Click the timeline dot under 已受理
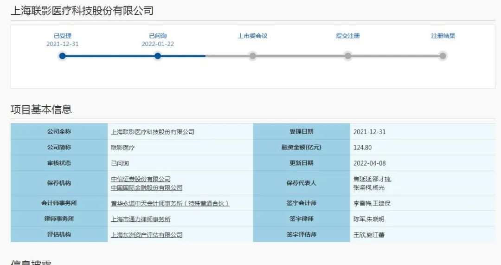Screen dimensions: 501x265 point(63,56)
